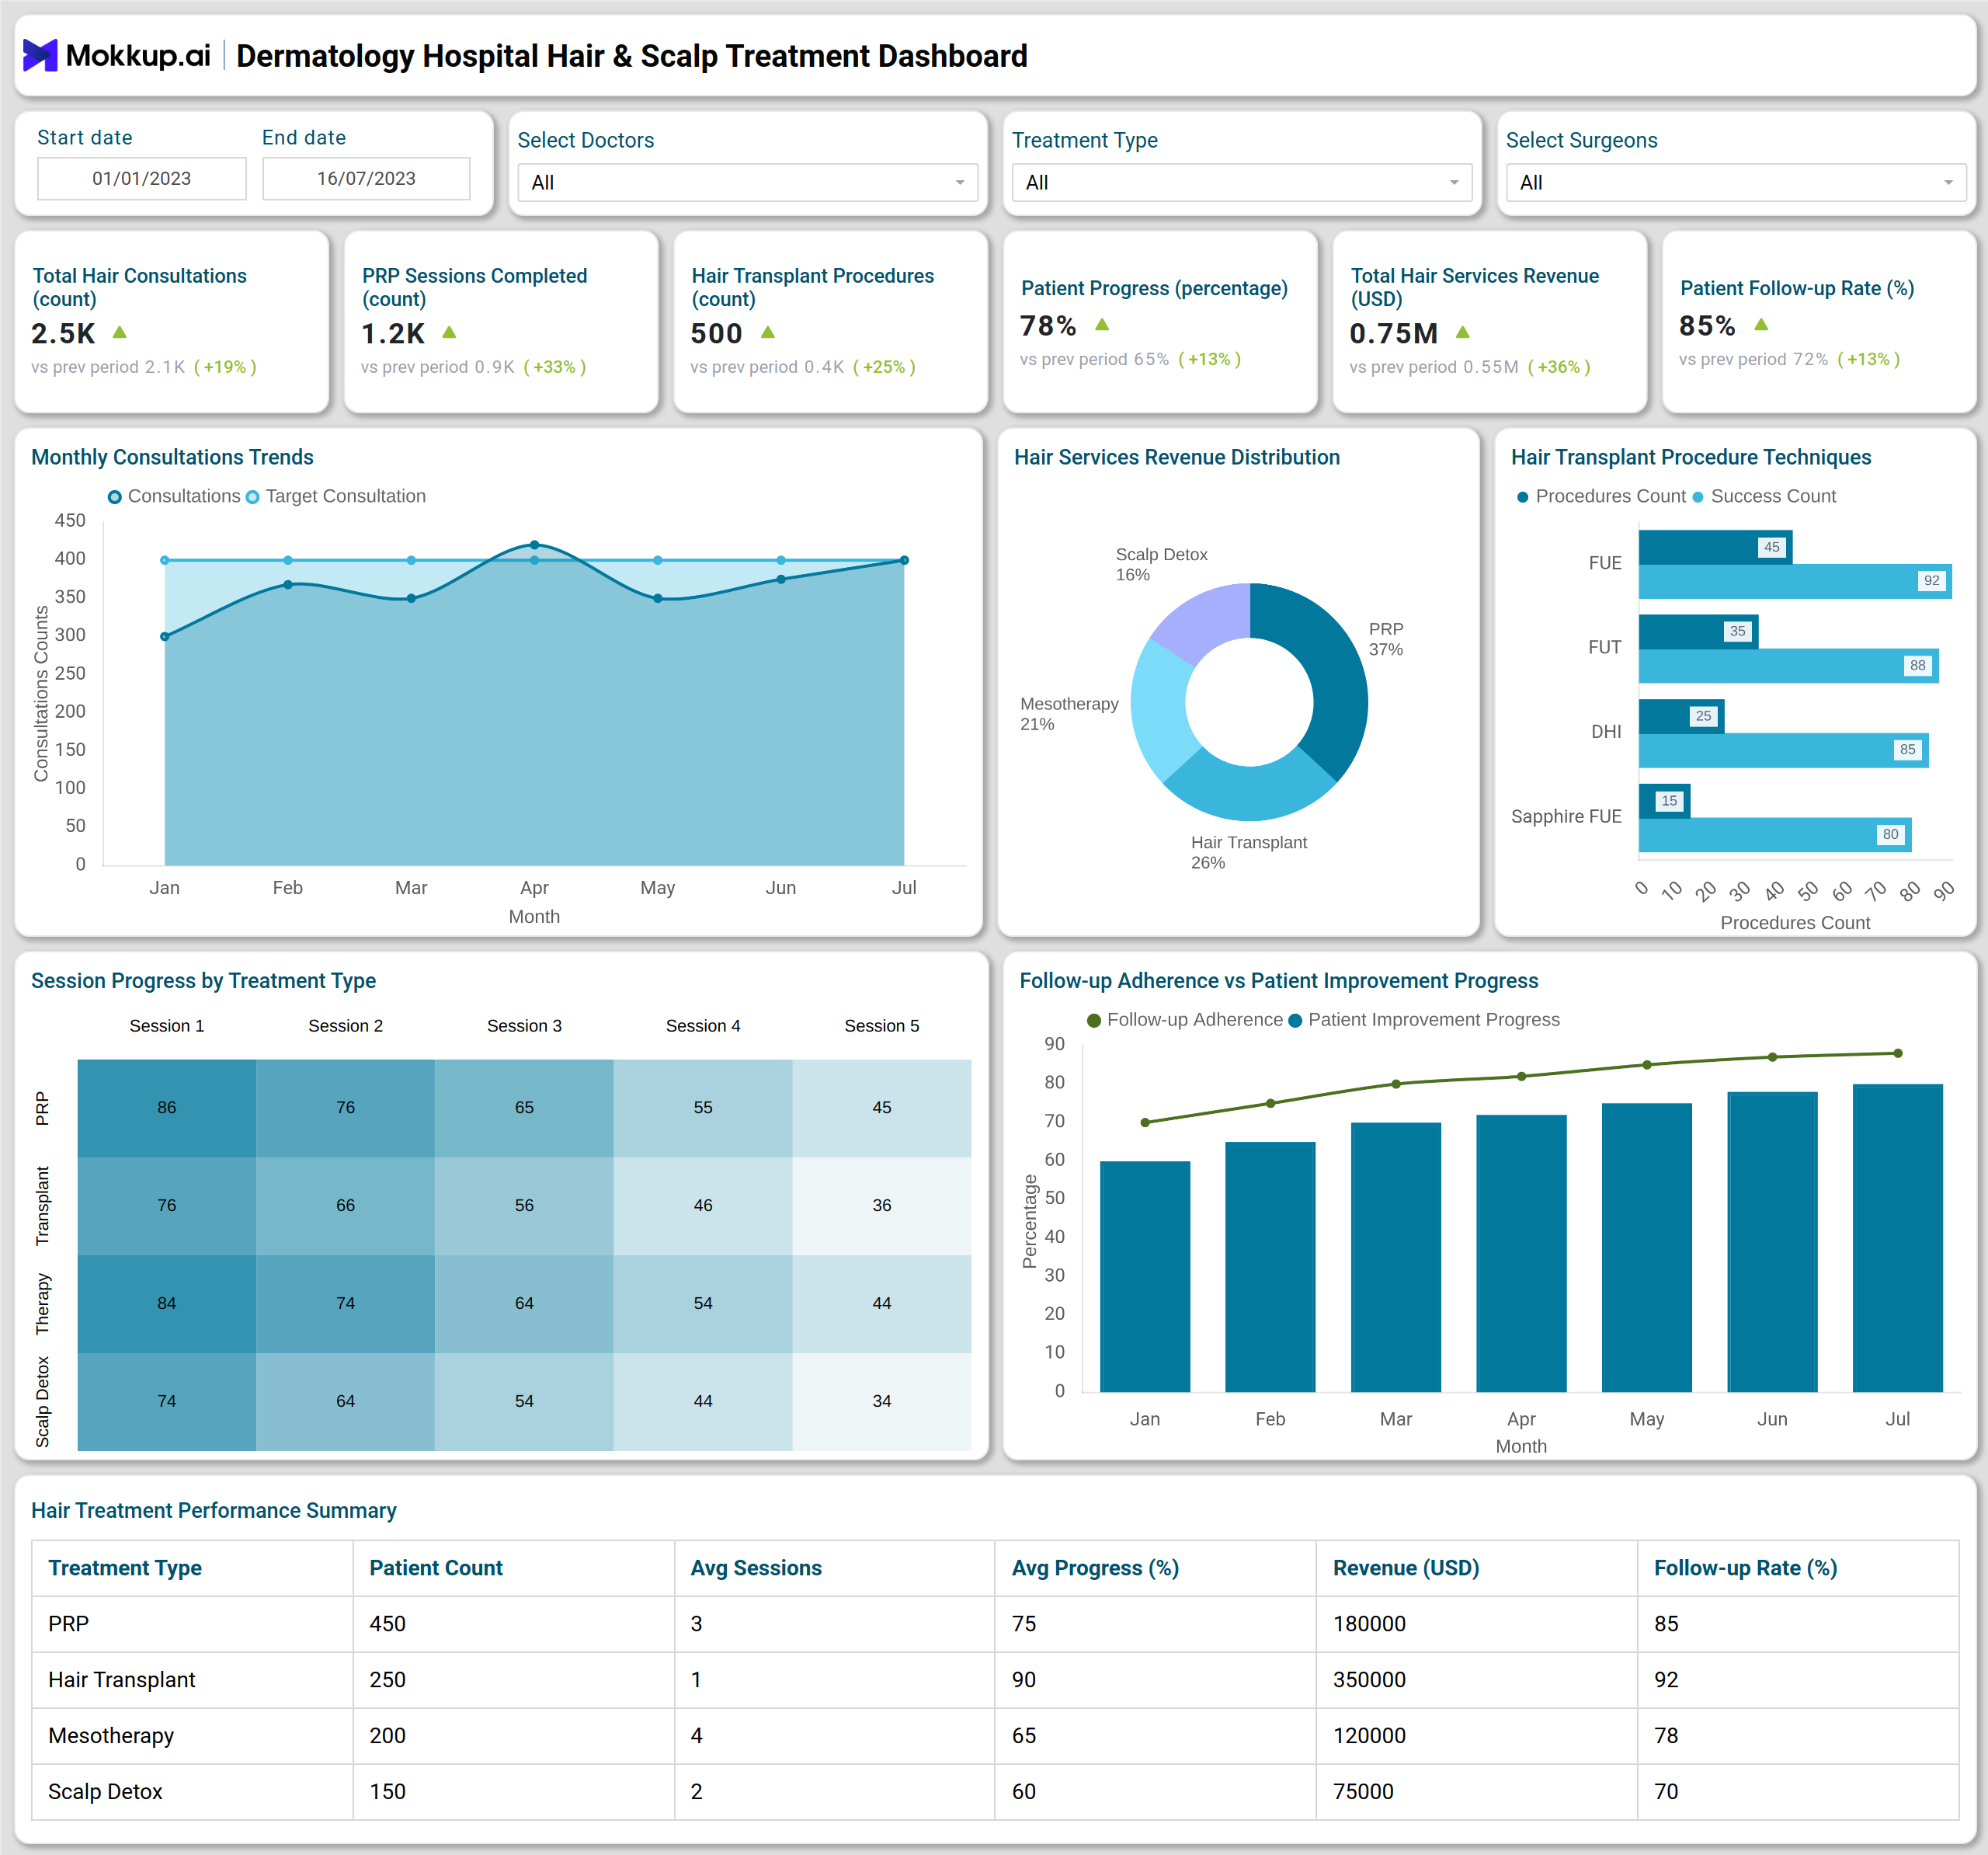Image resolution: width=1988 pixels, height=1855 pixels.
Task: Click the trend arrow beside 500
Action: 768,332
